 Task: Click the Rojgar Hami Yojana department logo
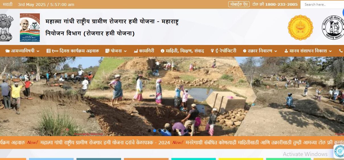[333, 28]
